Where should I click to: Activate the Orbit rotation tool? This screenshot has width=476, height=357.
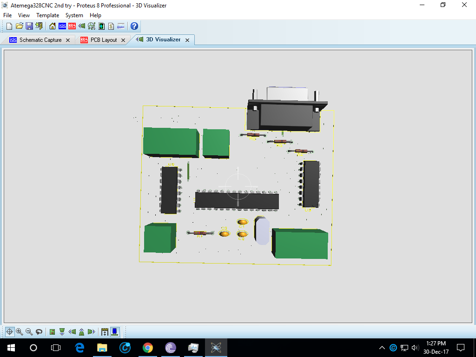[x=39, y=332]
